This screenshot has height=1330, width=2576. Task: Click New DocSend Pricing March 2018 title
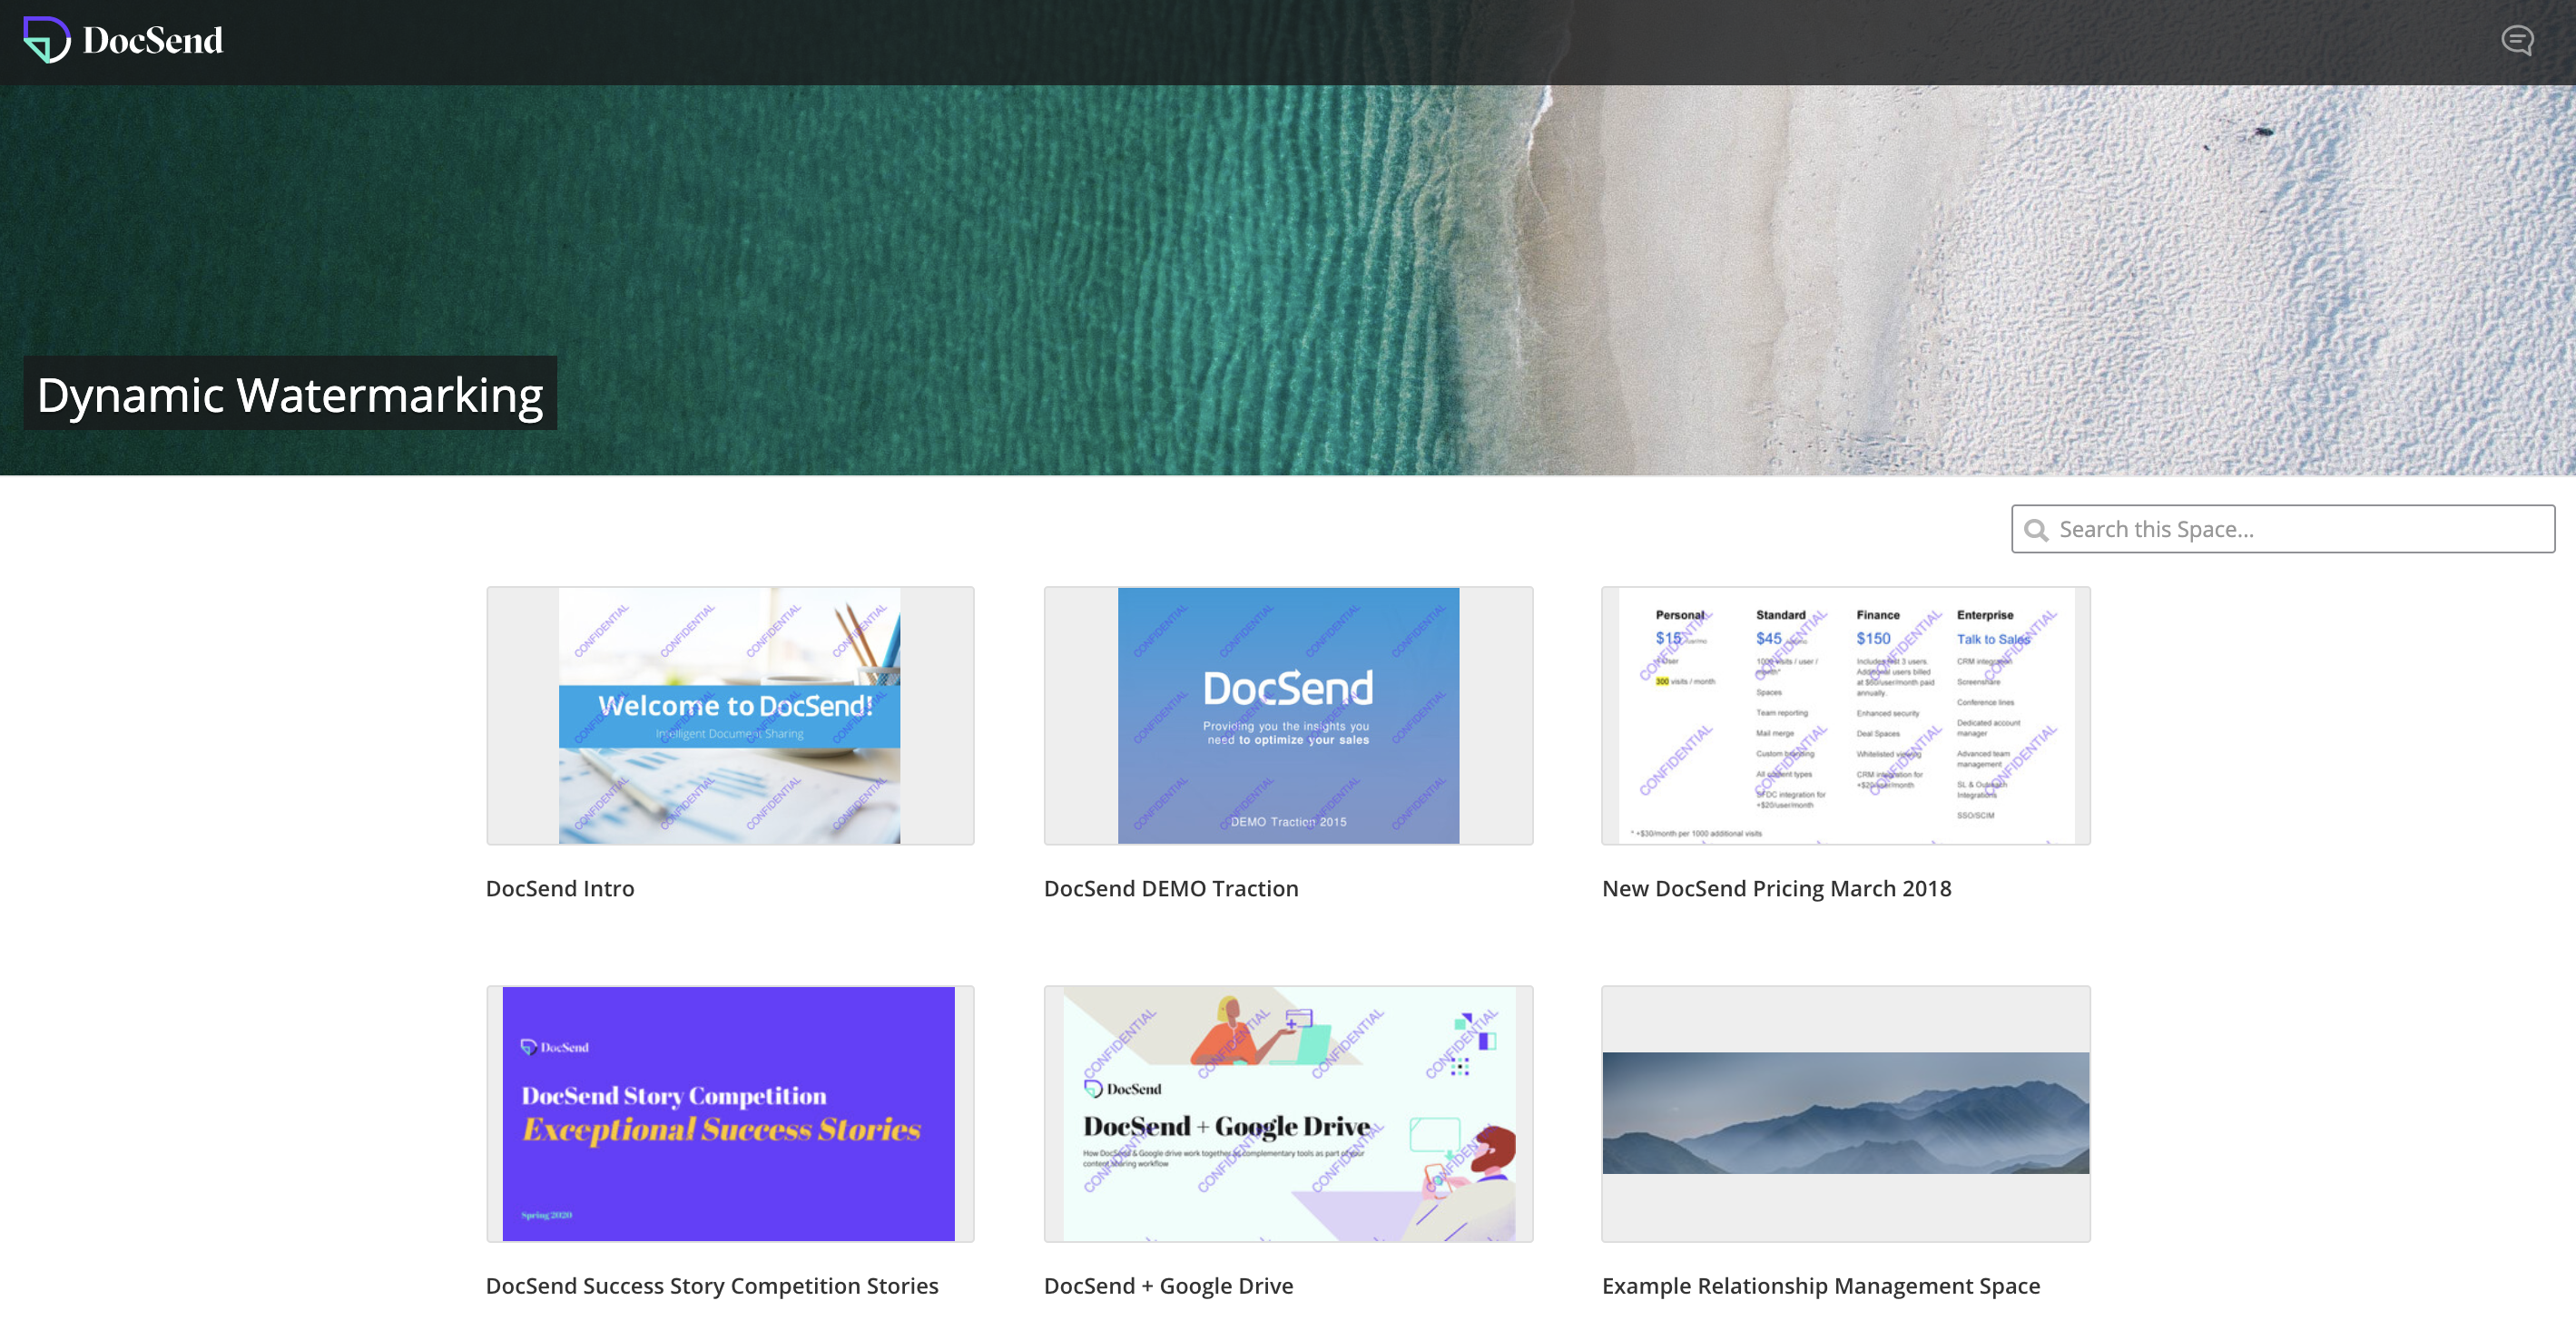coord(1776,888)
